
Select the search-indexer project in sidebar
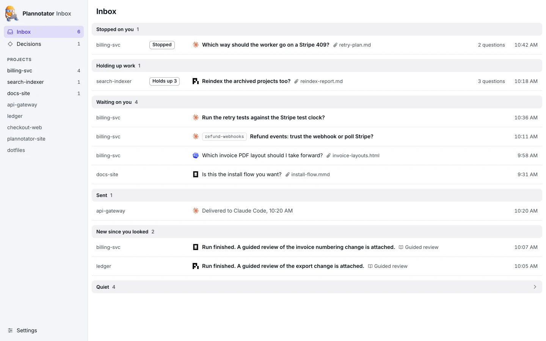[44, 82]
